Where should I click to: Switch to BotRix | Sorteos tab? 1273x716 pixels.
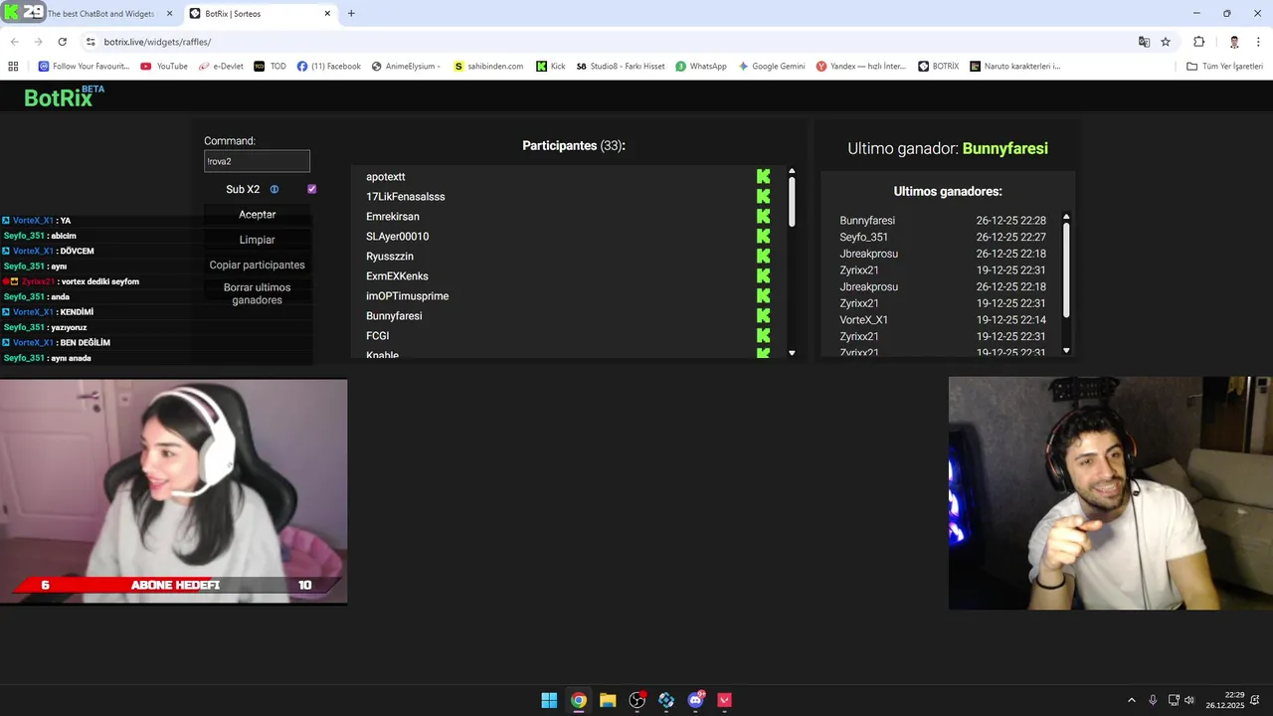tap(261, 14)
